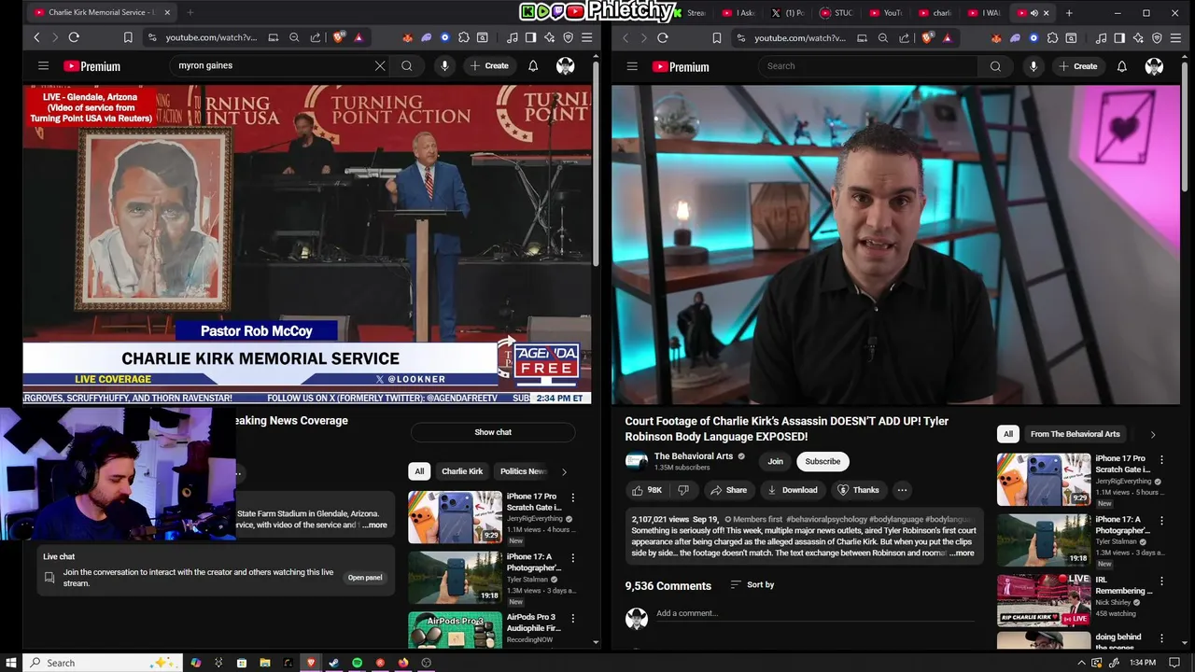Open right sidebar IRL Remembering live thumbnail

coord(1043,599)
